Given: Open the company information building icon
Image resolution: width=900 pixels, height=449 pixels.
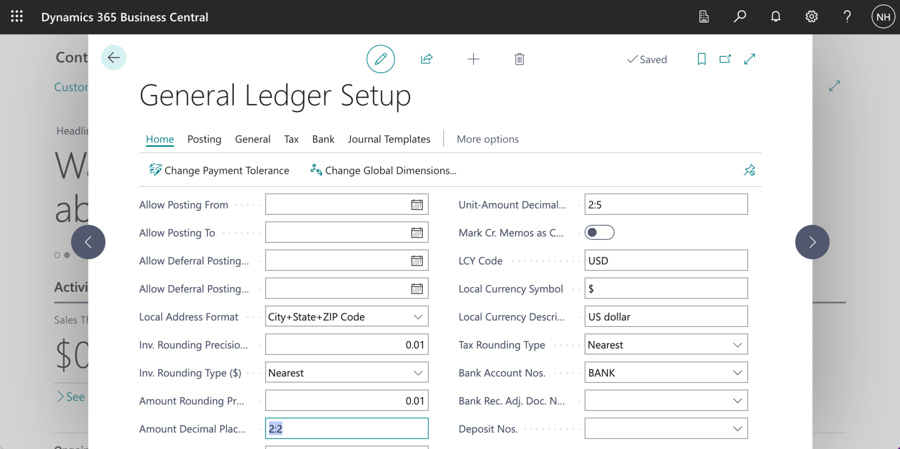Looking at the screenshot, I should [704, 17].
